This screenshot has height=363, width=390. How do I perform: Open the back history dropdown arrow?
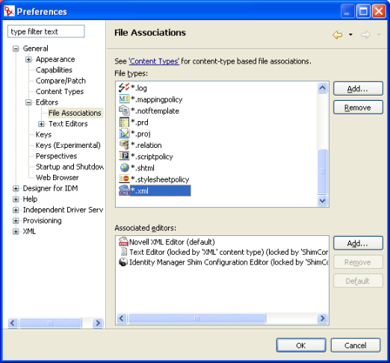(350, 34)
